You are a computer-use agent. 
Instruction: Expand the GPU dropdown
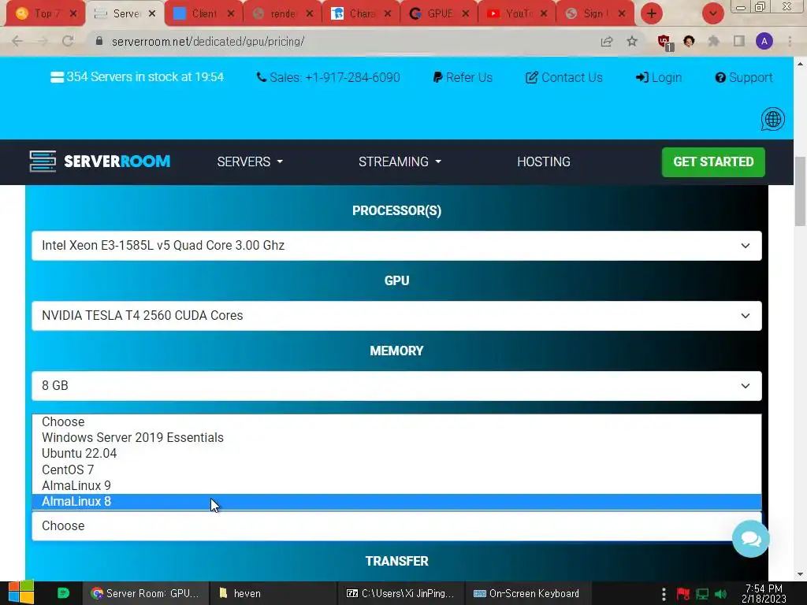pyautogui.click(x=396, y=316)
